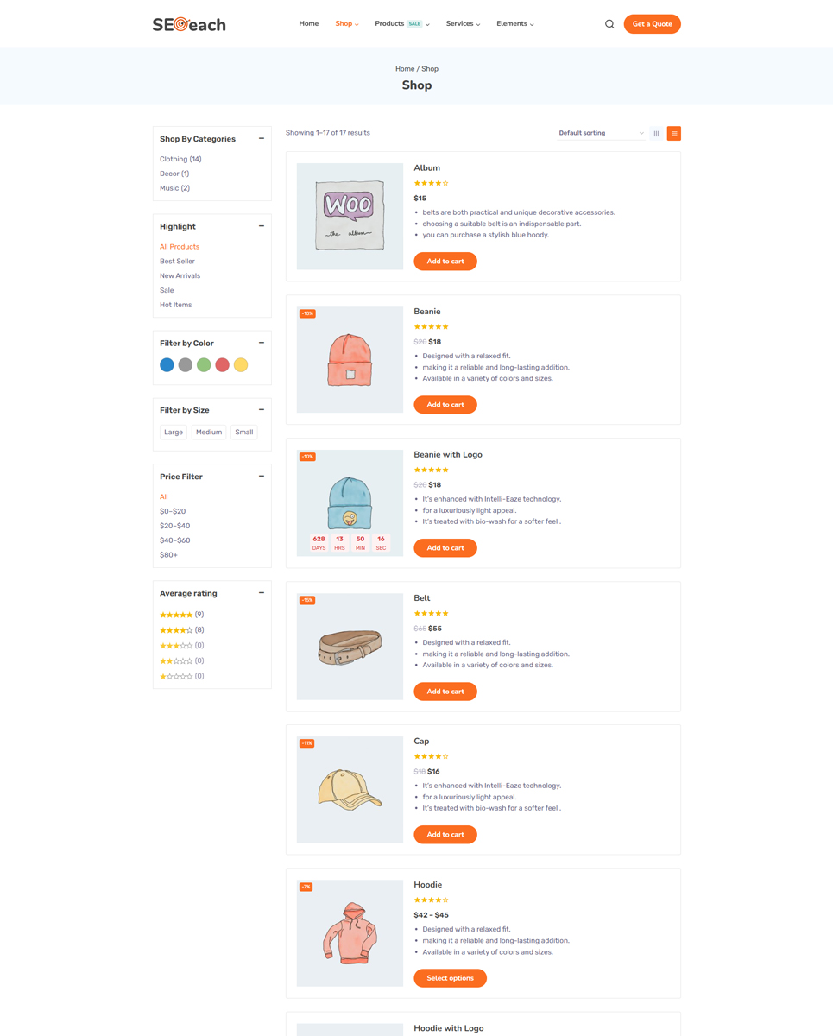Screen dimensions: 833x1036
Task: Collapse the Price Filter panel
Action: coord(262,477)
